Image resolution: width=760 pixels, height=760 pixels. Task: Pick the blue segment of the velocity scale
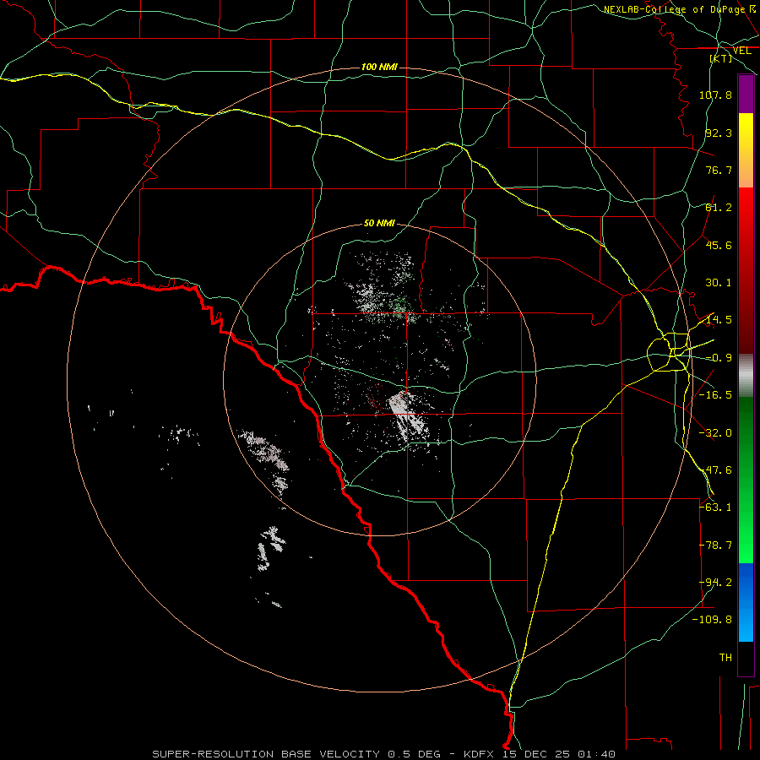746,602
